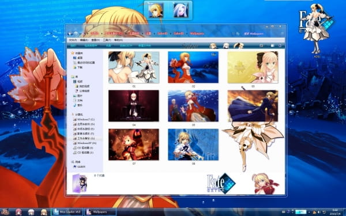Viewport: 346px width, 216px height.
Task: Choose underwater wallpaper thumbnail 05
Action: [193, 106]
